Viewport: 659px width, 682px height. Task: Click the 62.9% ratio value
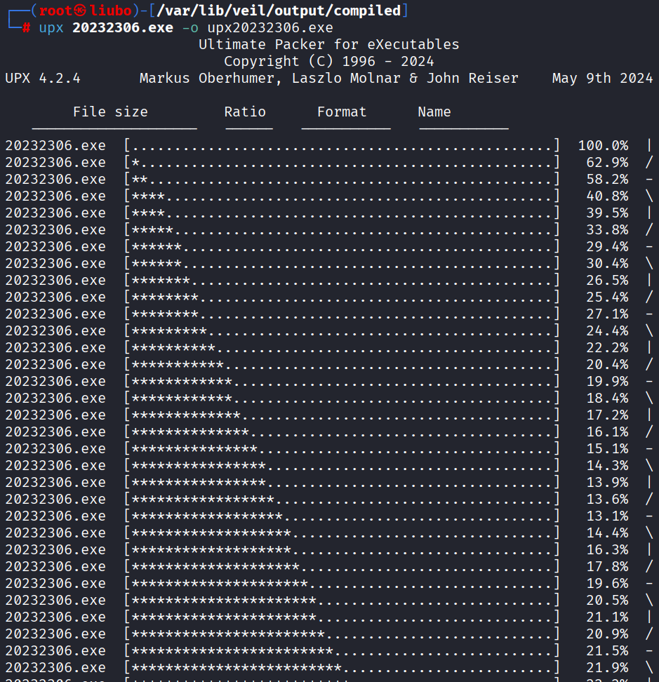tap(607, 163)
